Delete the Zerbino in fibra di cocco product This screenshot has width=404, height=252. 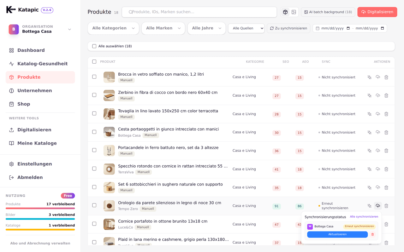386,95
